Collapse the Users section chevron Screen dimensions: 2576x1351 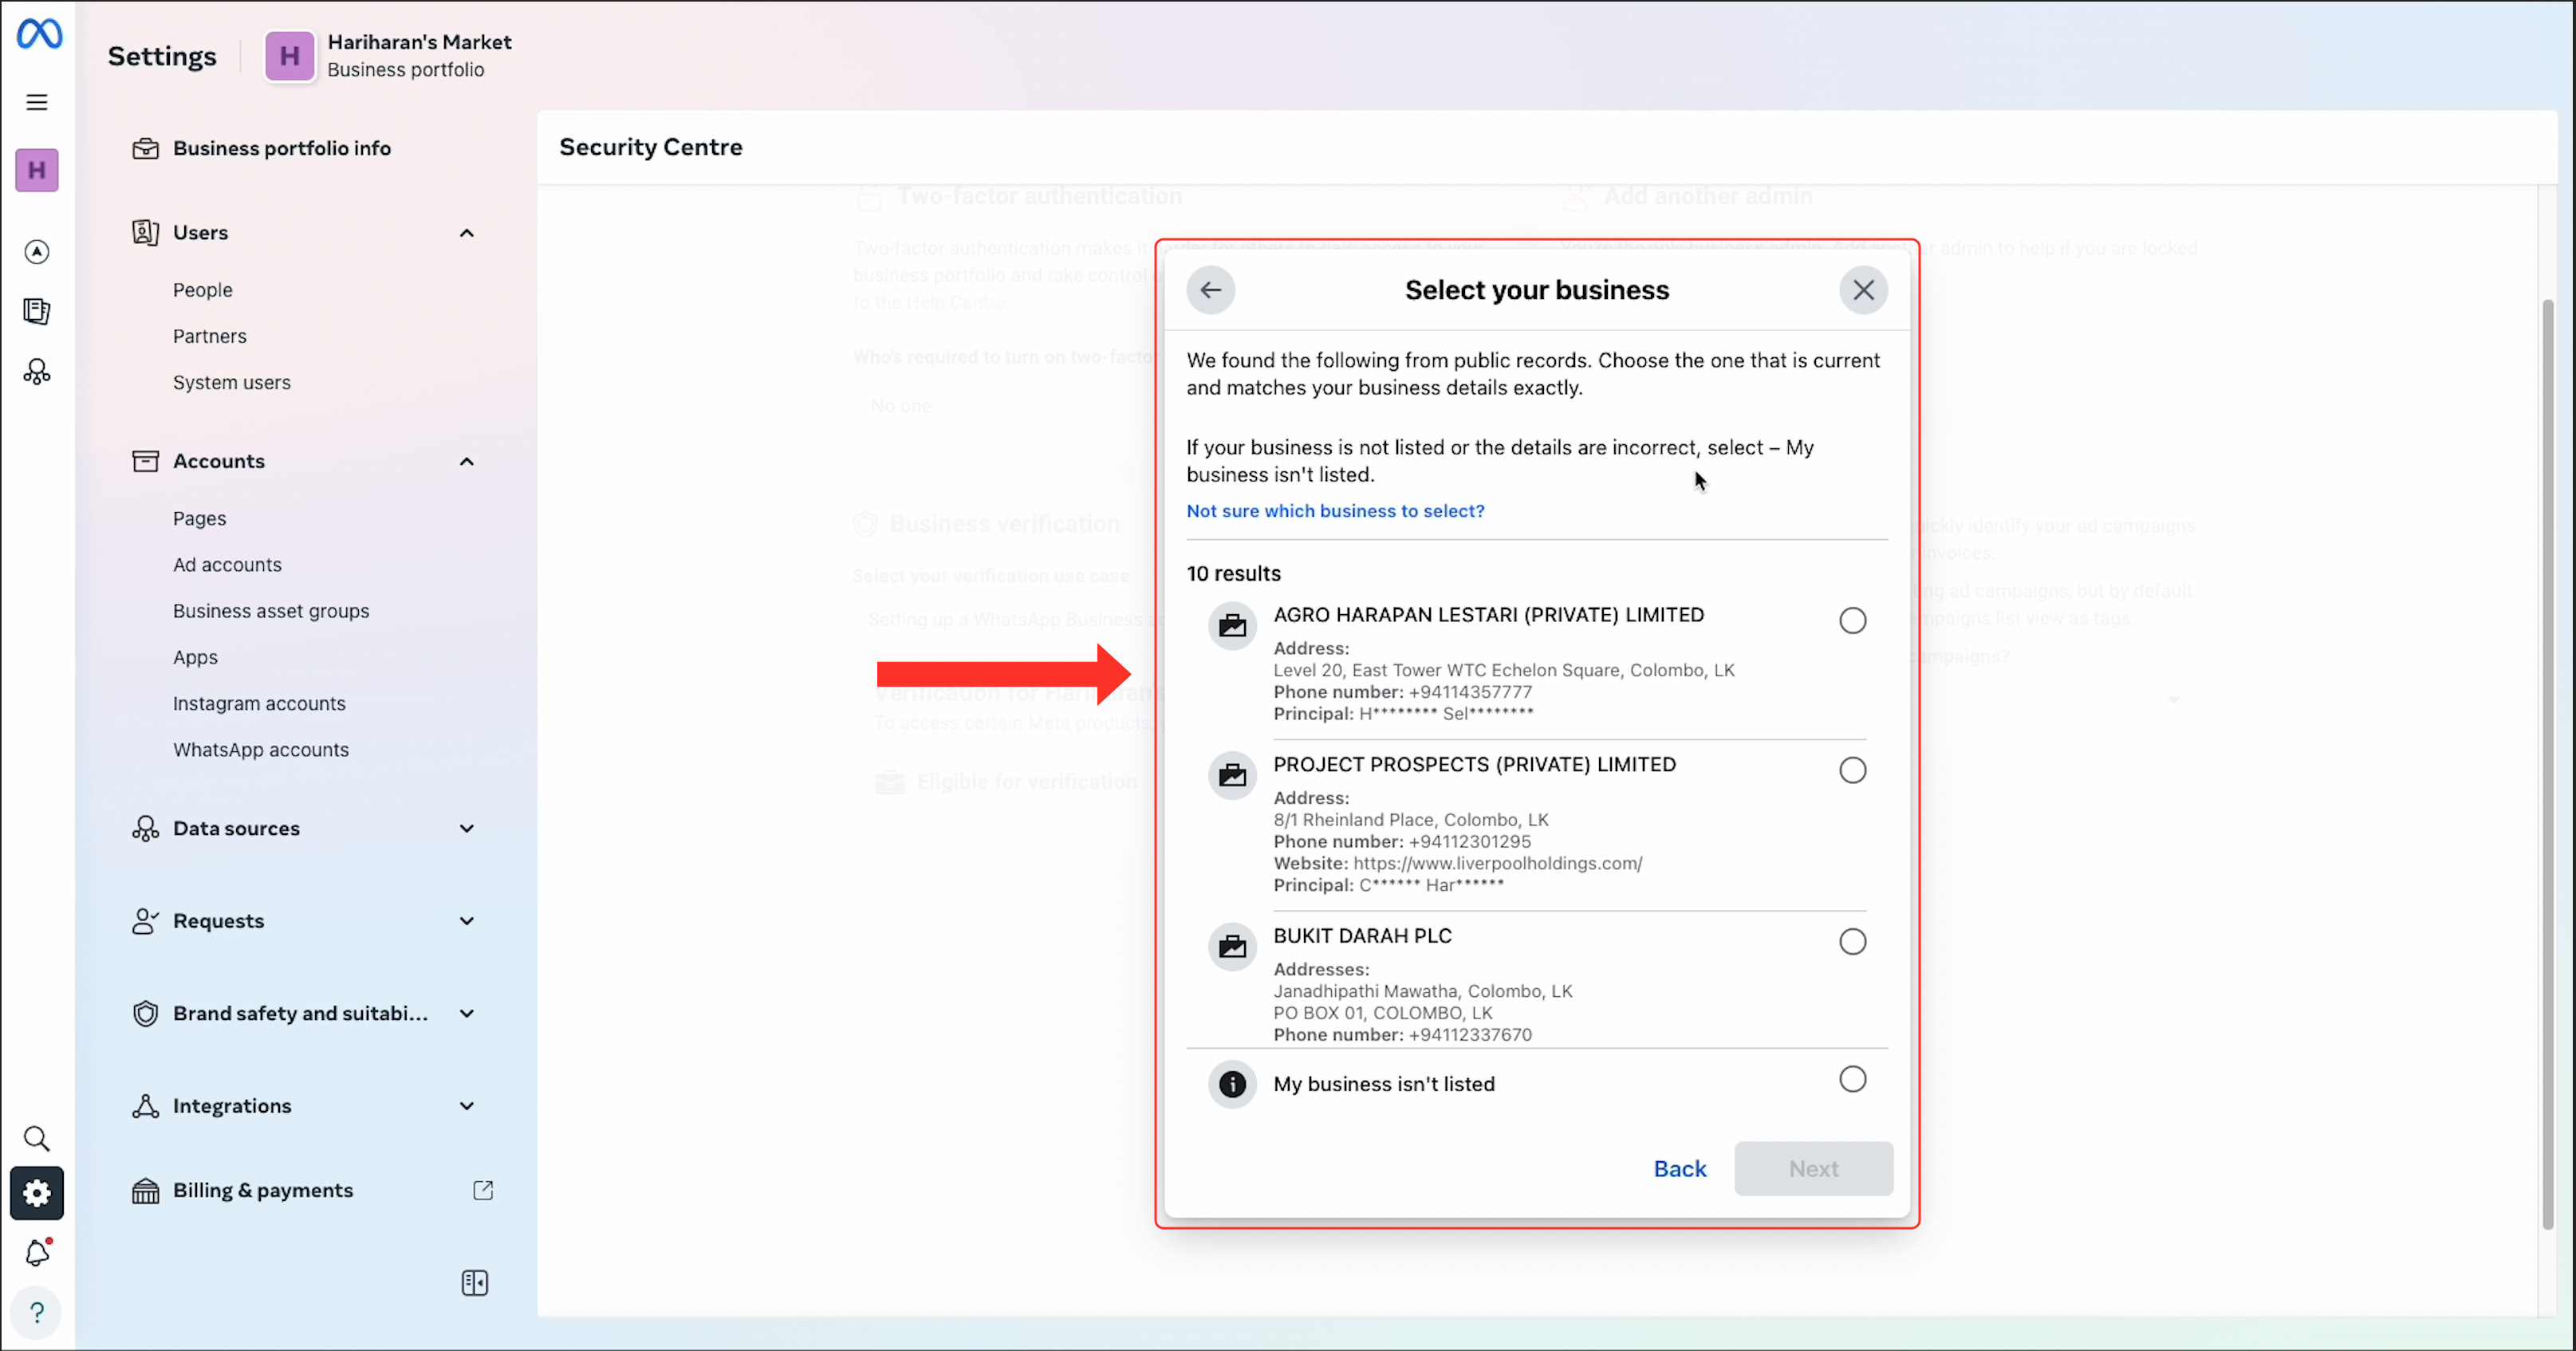[467, 233]
